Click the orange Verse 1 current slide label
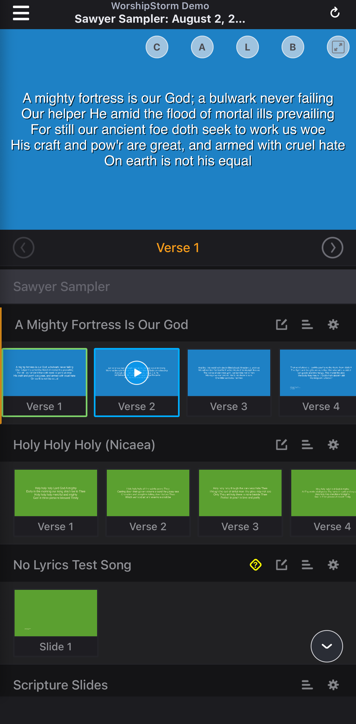356x724 pixels. coord(178,248)
